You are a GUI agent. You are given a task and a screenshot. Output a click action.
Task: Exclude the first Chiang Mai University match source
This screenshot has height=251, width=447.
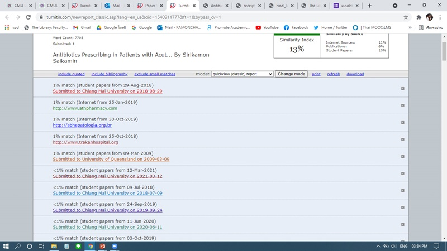click(x=402, y=89)
